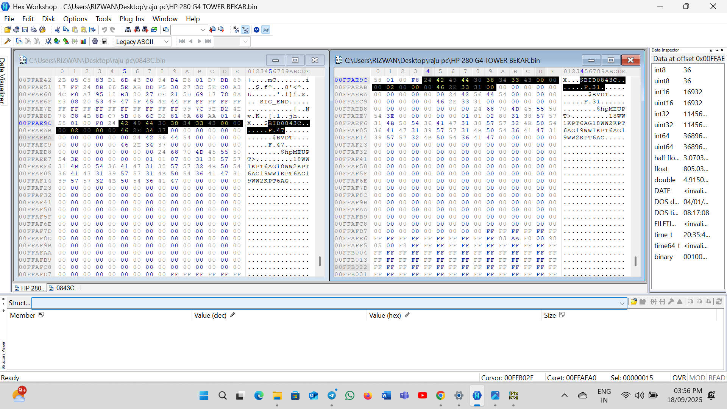Toggle OVR insert mode in status bar
The height and width of the screenshot is (409, 727).
[x=679, y=378]
